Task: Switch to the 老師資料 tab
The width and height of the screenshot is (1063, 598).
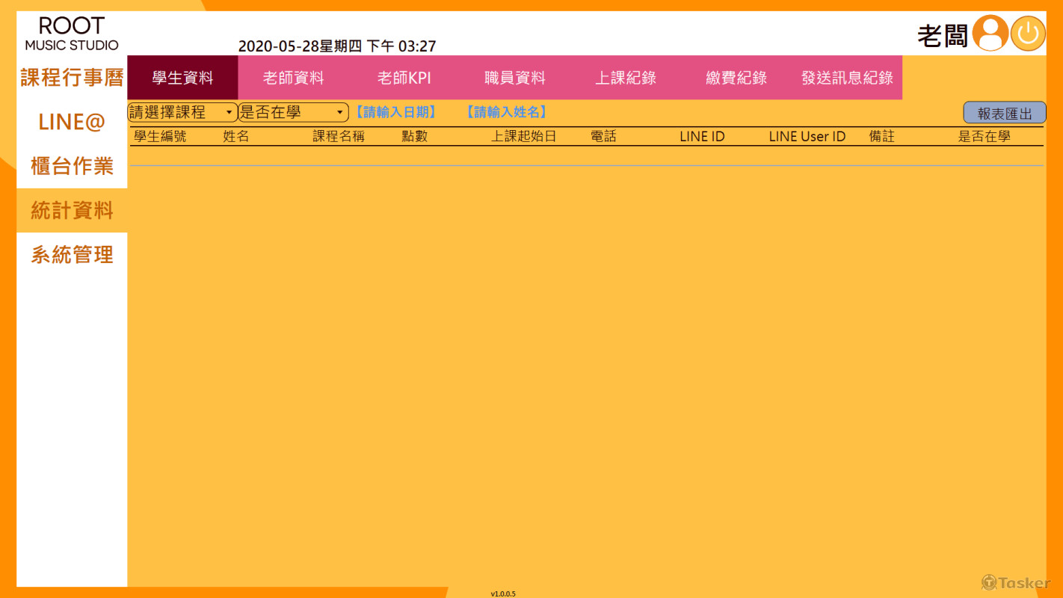Action: (292, 77)
